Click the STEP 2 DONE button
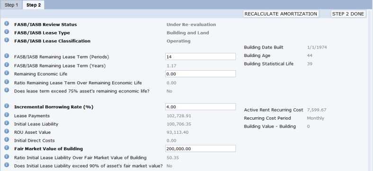 click(348, 14)
